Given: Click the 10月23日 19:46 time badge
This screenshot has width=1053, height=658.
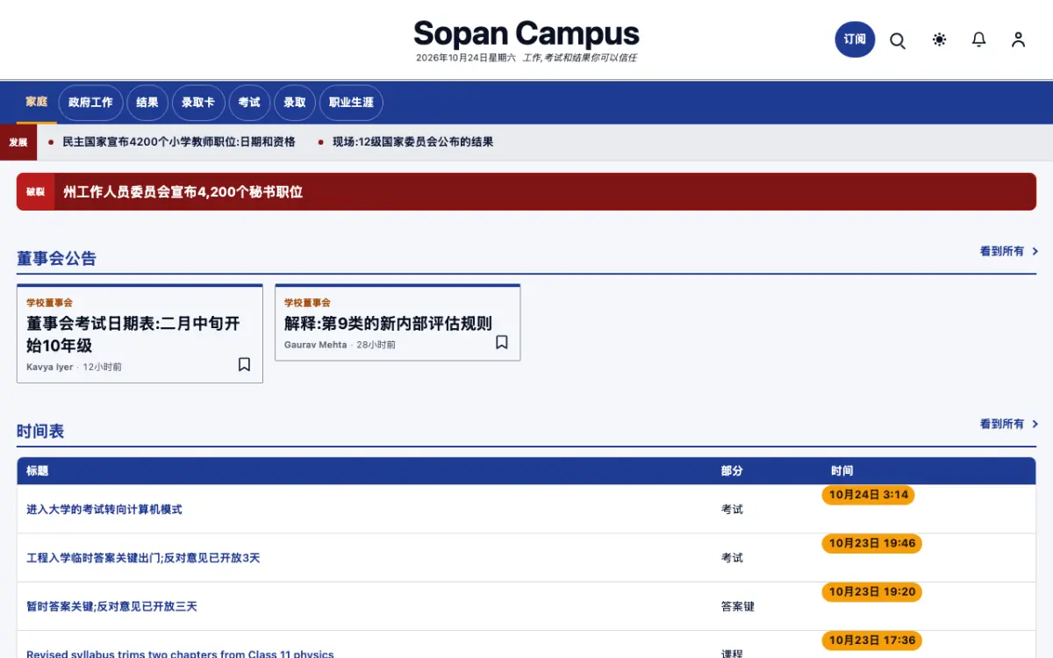Looking at the screenshot, I should coord(872,543).
